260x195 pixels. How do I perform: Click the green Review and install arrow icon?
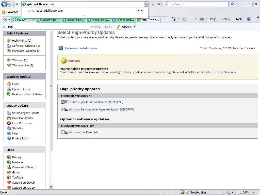coord(60,48)
